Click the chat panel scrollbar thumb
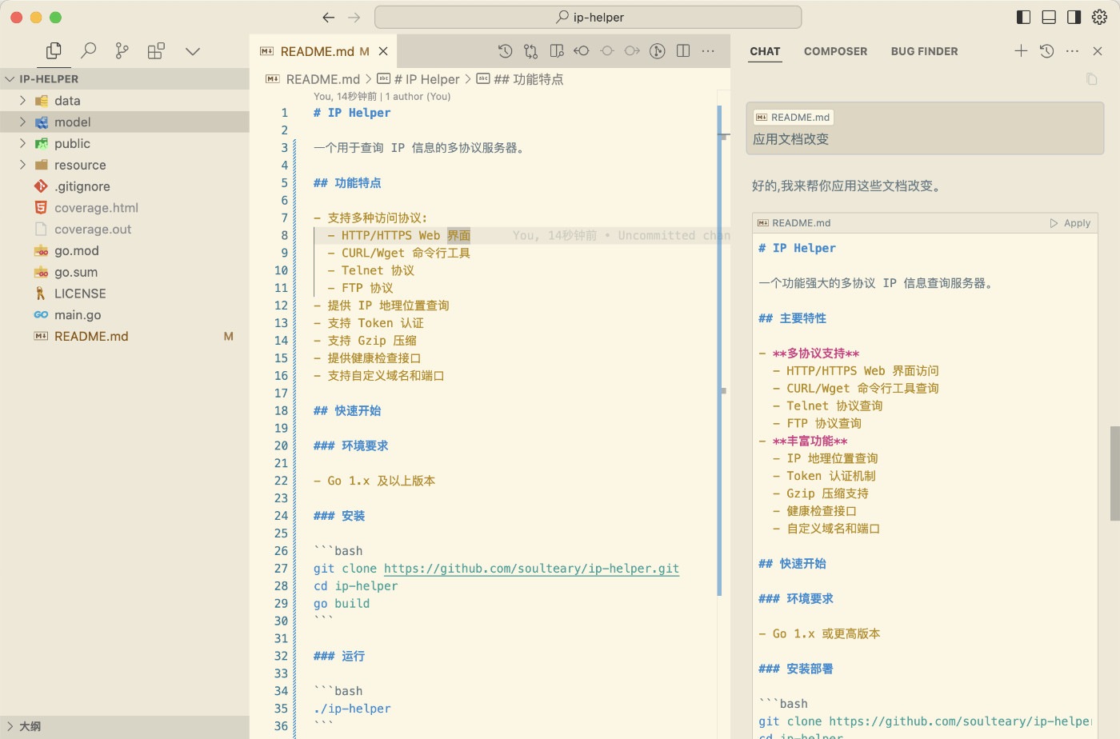 tap(1114, 473)
